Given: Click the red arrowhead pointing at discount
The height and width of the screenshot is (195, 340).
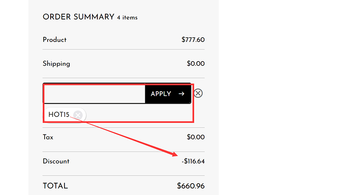Looking at the screenshot, I should click(x=175, y=154).
